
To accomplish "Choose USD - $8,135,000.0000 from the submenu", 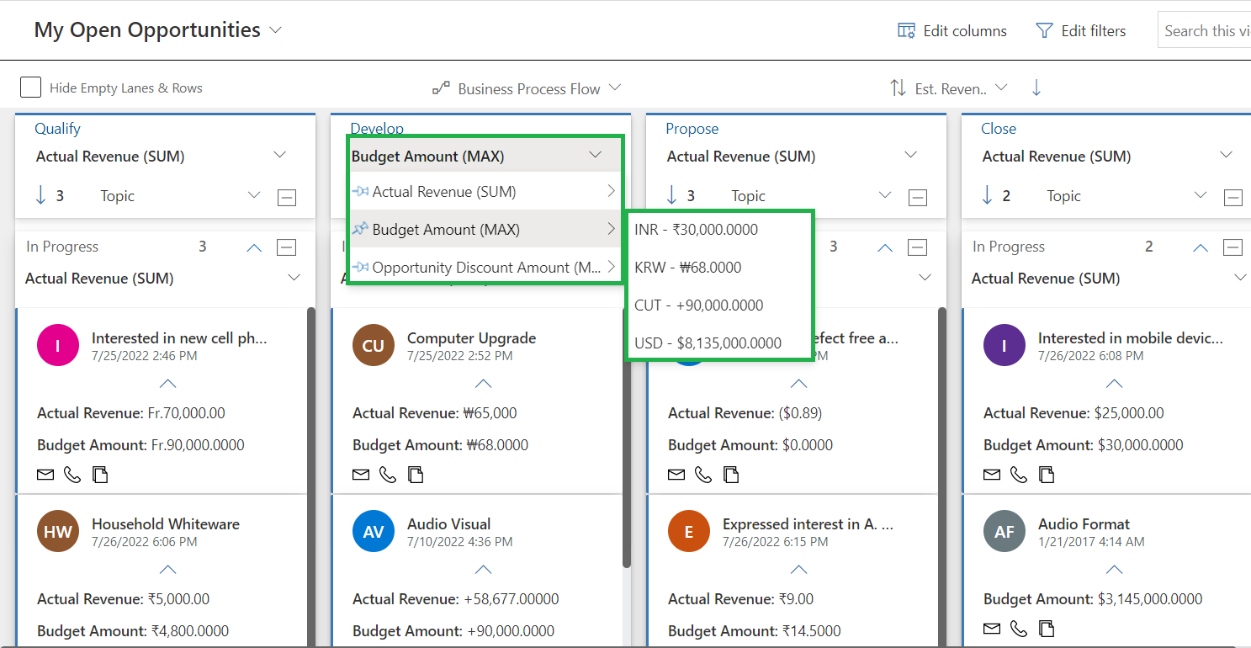I will pos(708,343).
